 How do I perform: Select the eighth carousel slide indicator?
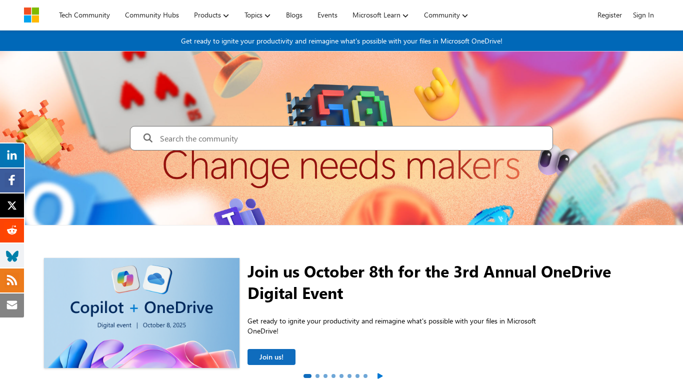click(365, 376)
